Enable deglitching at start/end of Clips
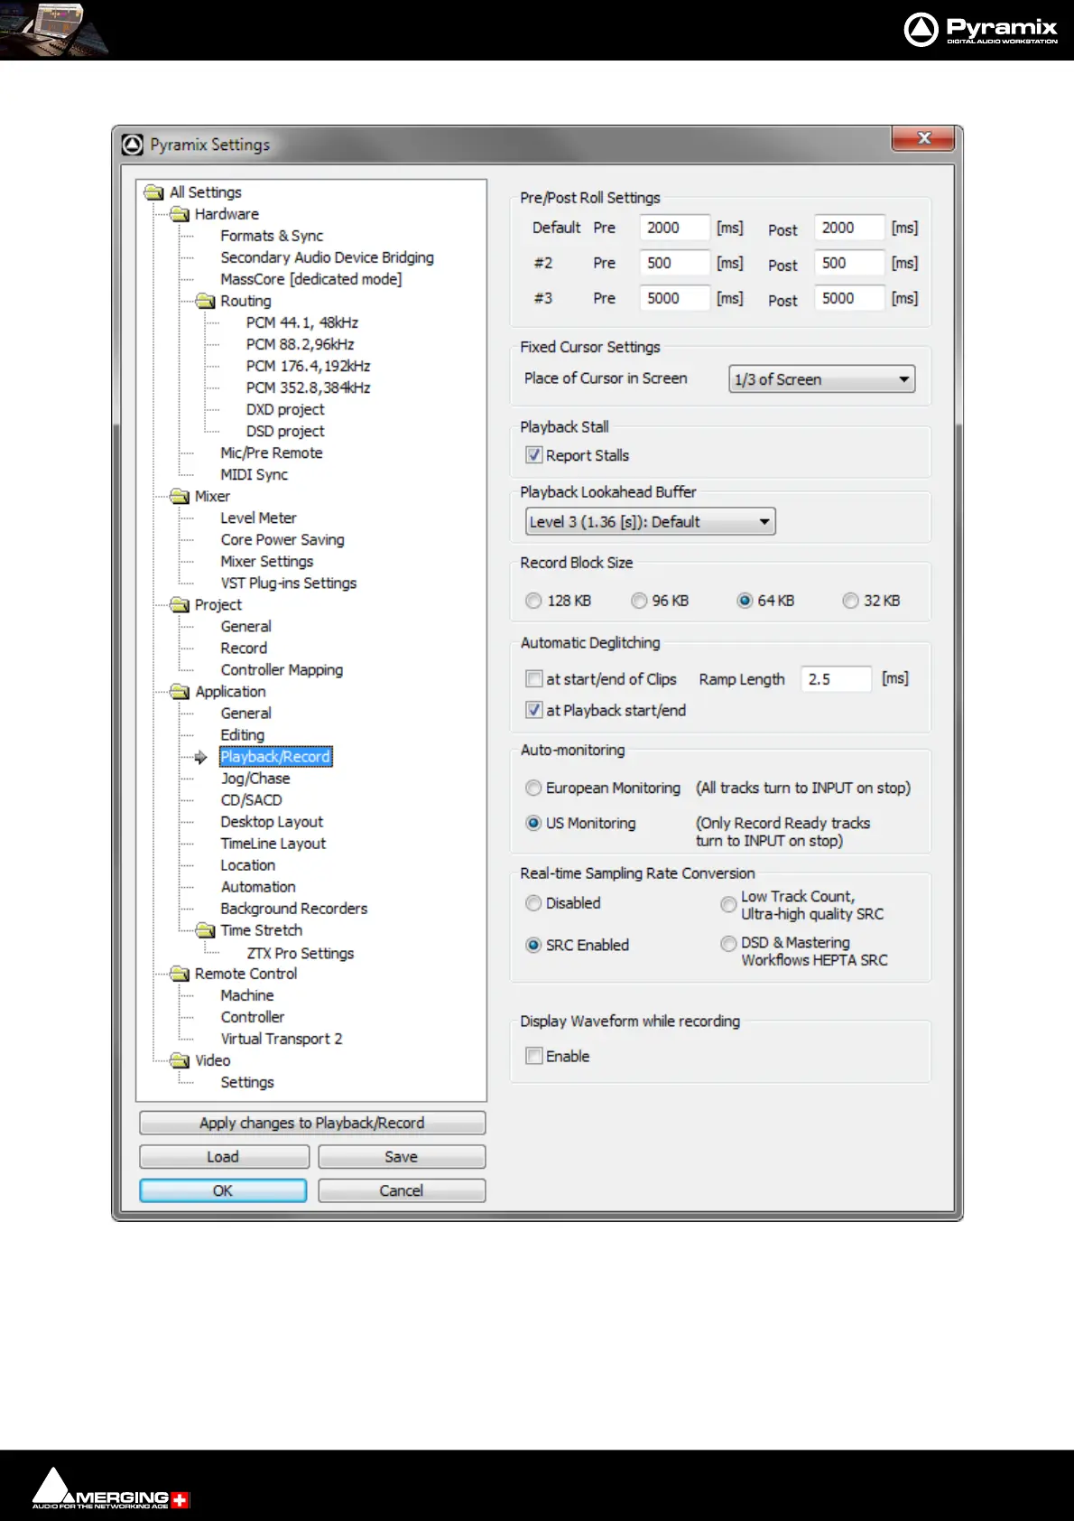Viewport: 1074px width, 1521px height. tap(534, 679)
